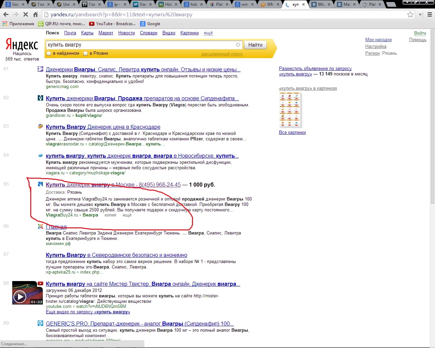
Task: Close the active 'куп' tab
Action: [x=303, y=4]
